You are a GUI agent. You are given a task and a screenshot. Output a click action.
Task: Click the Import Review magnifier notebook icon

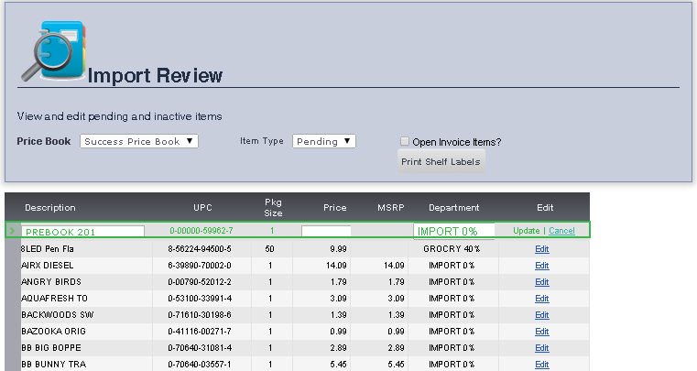53,51
